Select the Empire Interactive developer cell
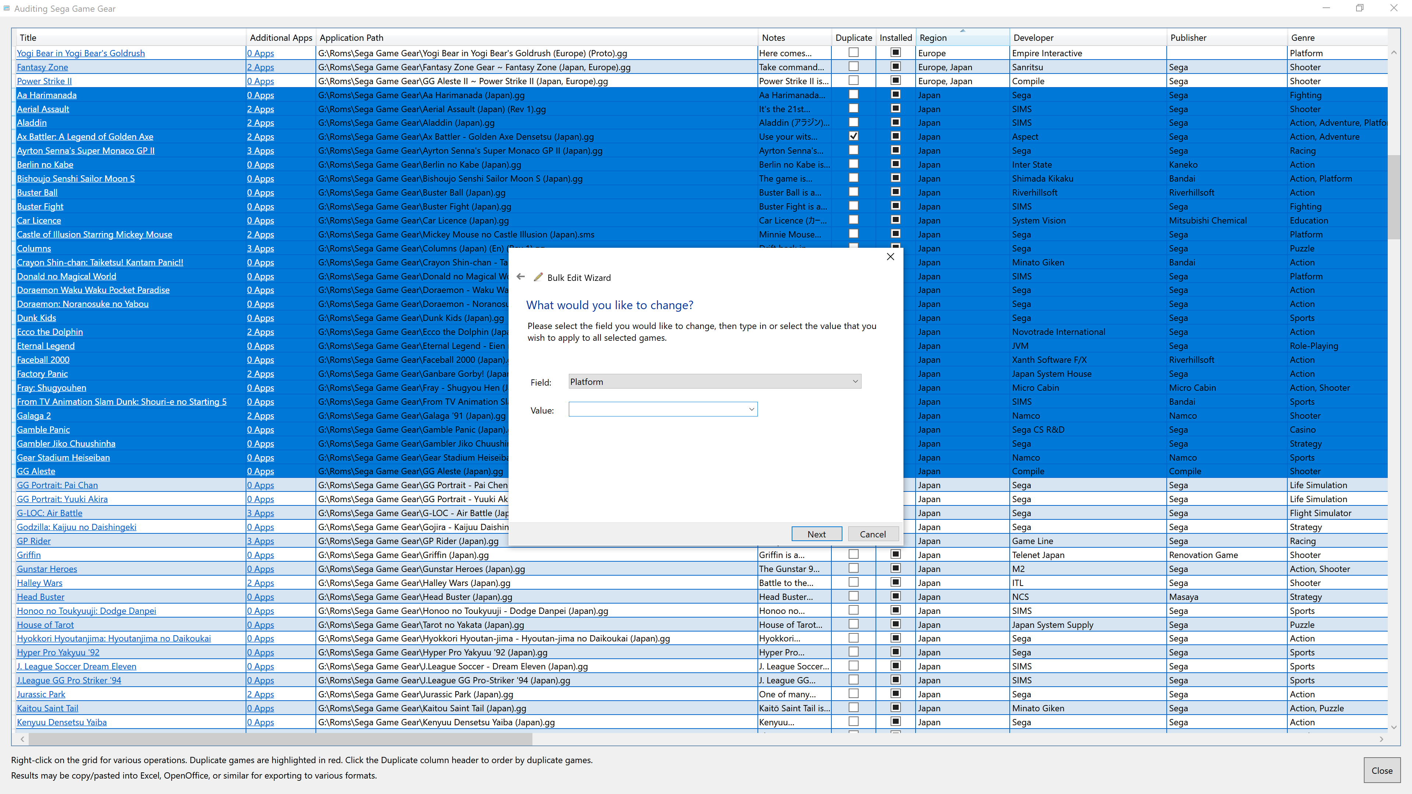This screenshot has height=794, width=1412. pyautogui.click(x=1088, y=53)
